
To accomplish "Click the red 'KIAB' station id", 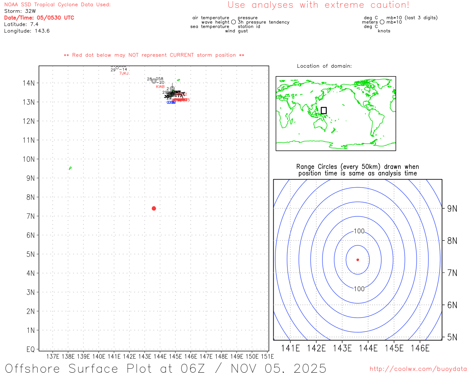I will 160,87.
